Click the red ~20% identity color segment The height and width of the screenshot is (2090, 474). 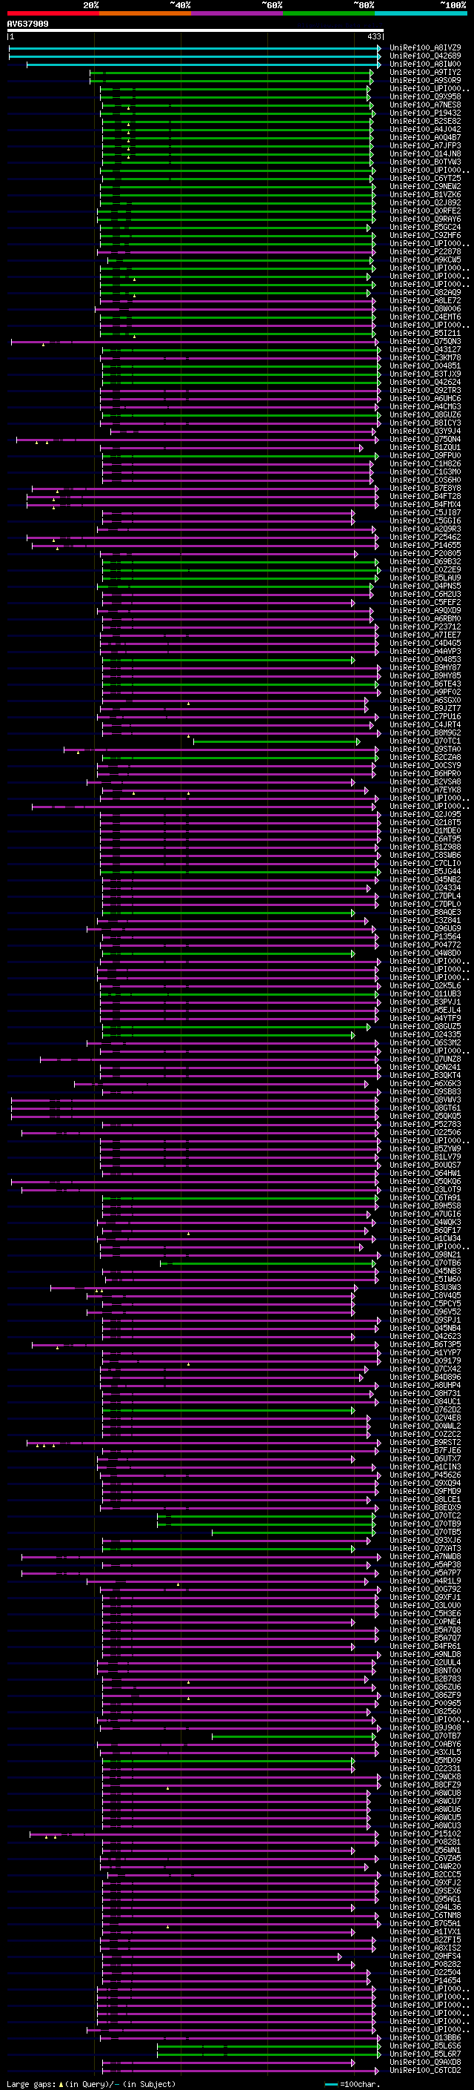(x=53, y=13)
